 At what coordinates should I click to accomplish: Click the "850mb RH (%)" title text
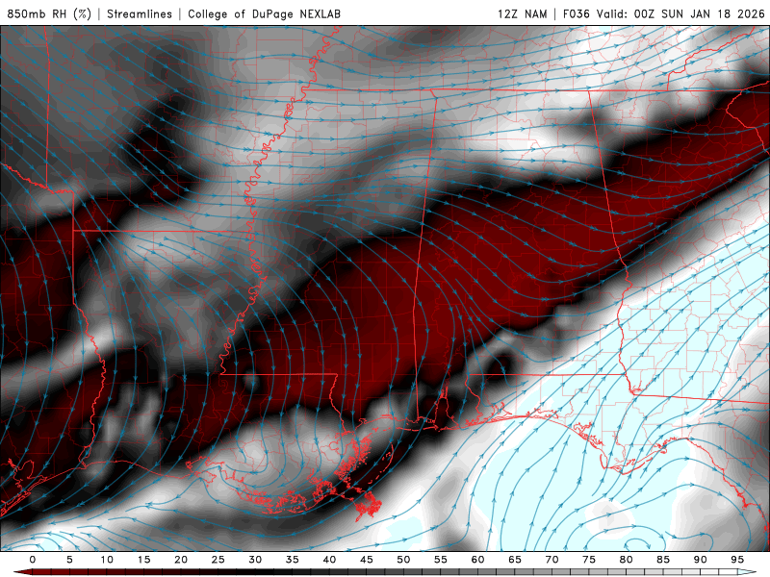click(49, 13)
